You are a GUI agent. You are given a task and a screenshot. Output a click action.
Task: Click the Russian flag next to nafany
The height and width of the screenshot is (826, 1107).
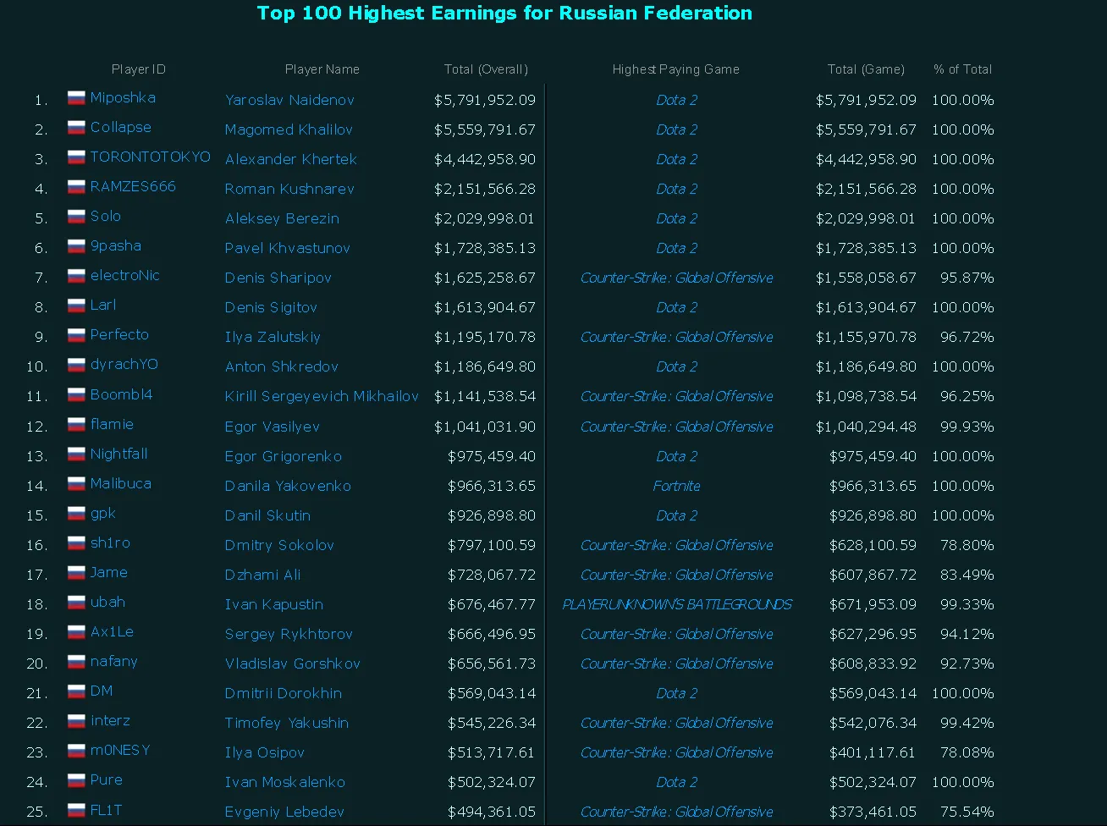click(76, 662)
